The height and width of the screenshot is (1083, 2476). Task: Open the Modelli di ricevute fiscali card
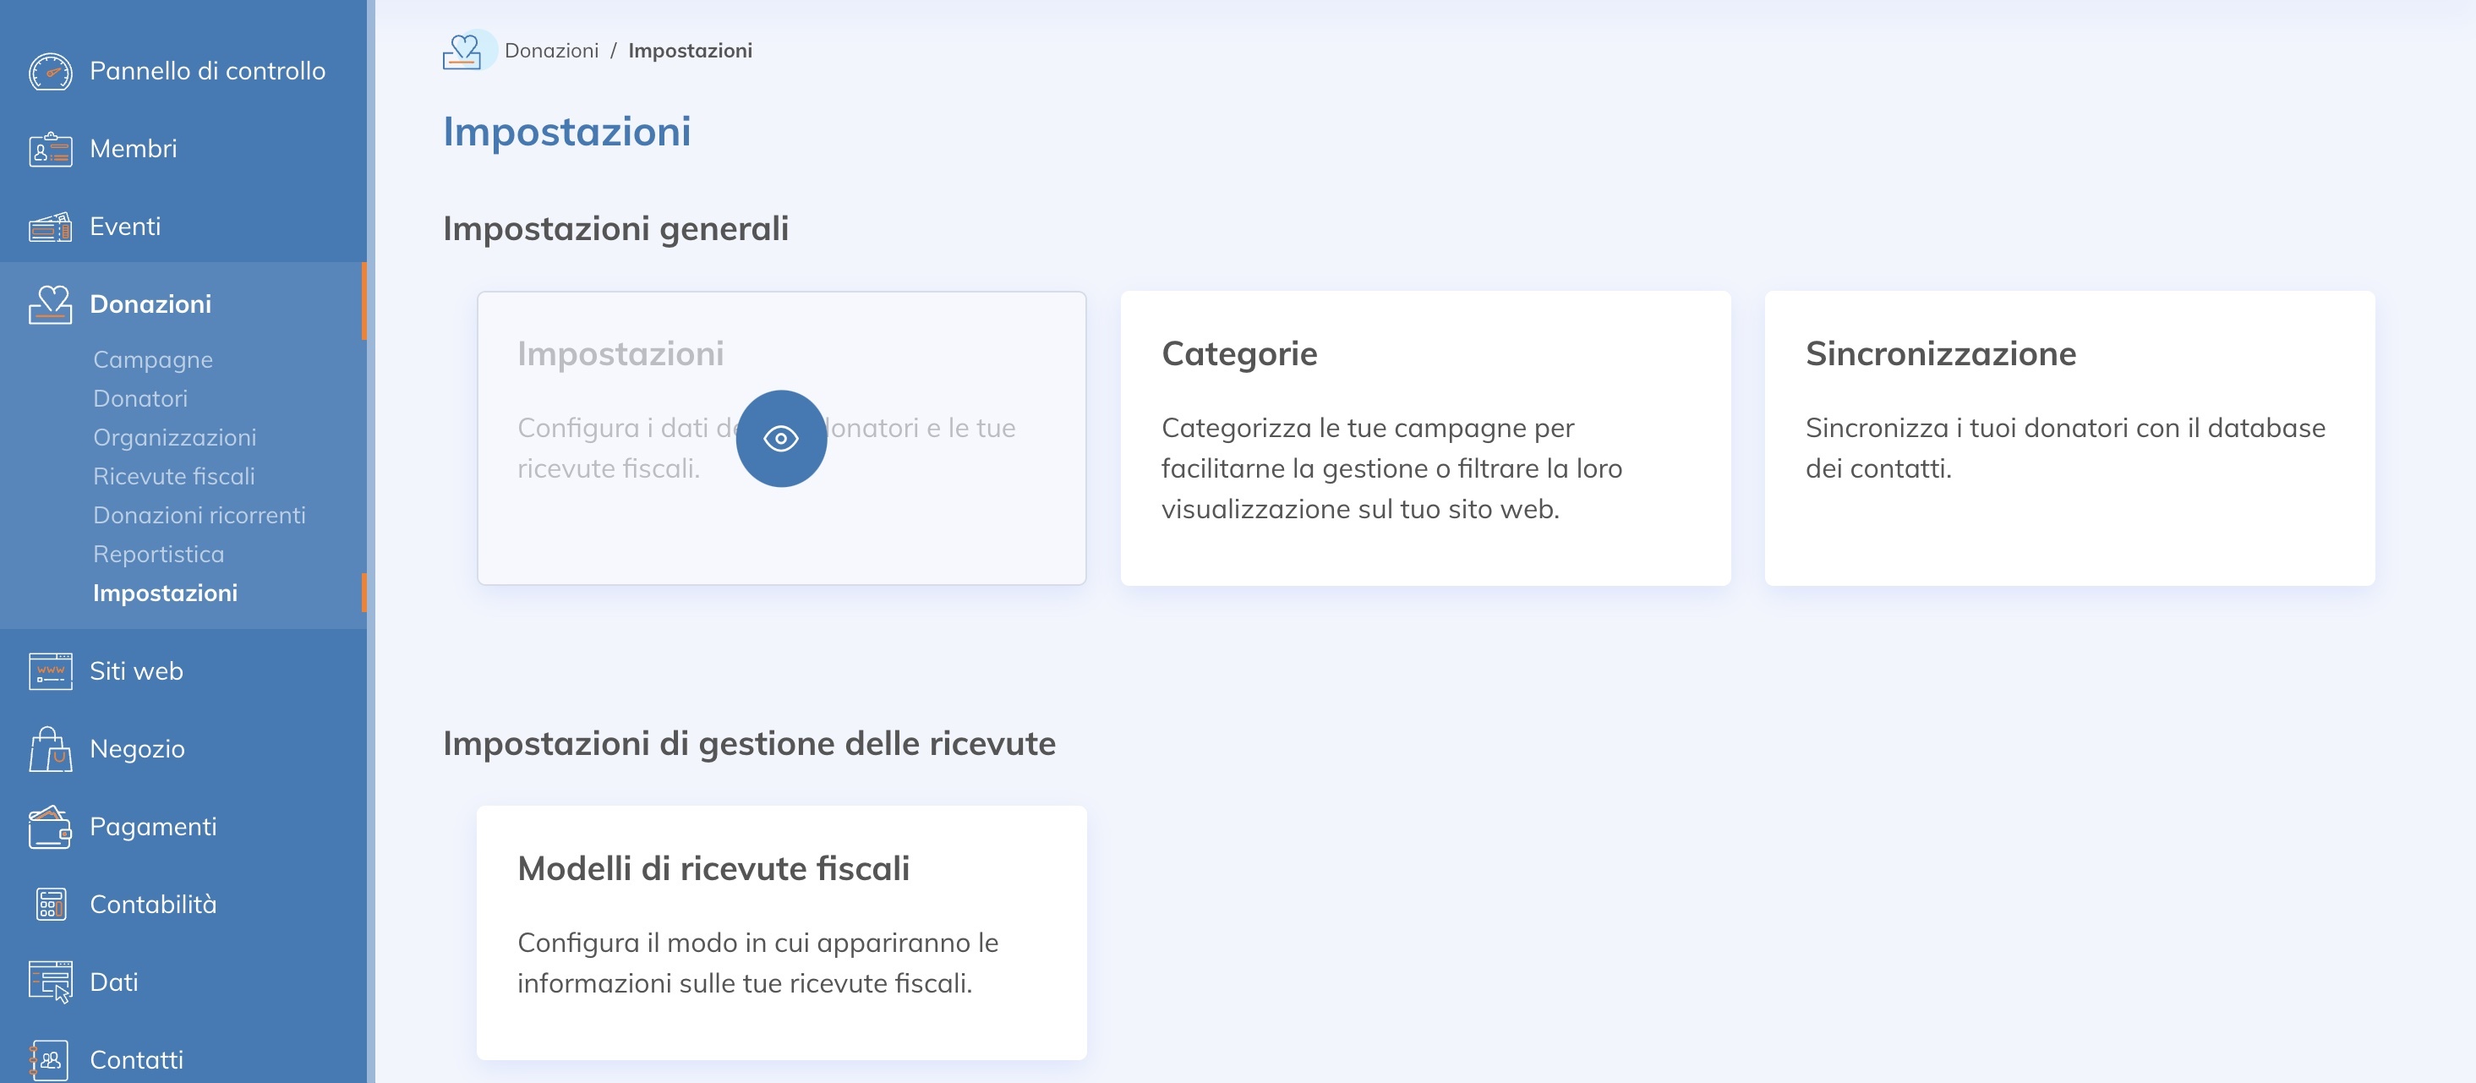781,933
